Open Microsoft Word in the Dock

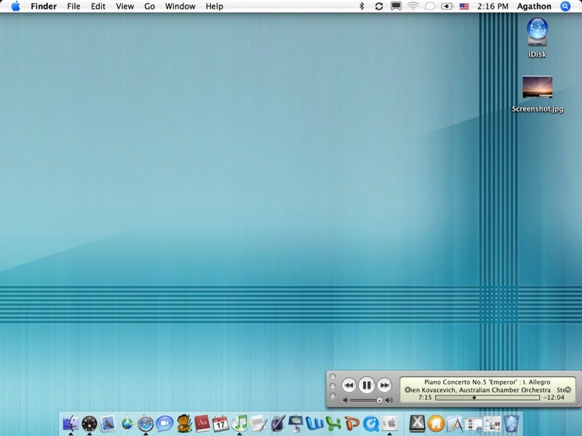(315, 423)
